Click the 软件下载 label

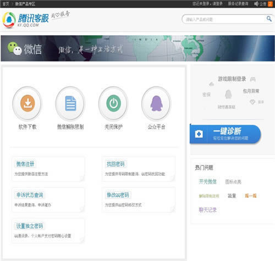coord(28,127)
